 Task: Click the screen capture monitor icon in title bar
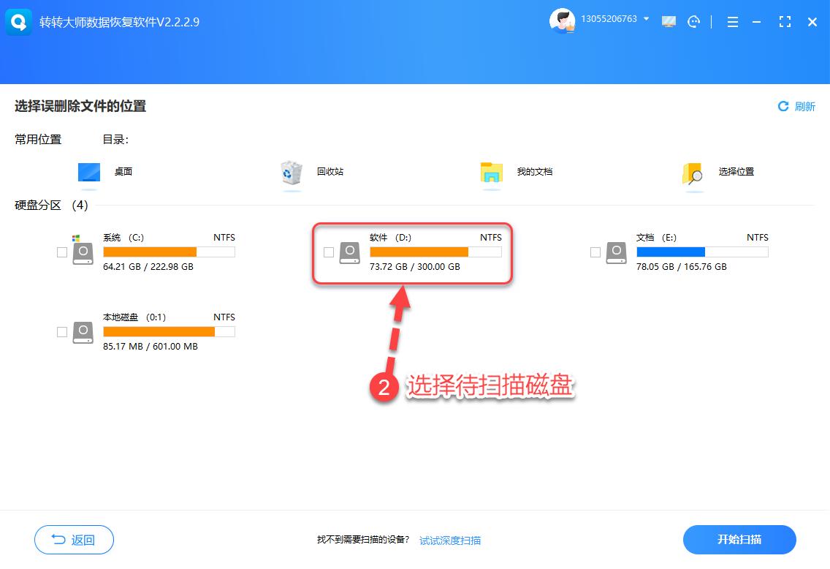(669, 22)
